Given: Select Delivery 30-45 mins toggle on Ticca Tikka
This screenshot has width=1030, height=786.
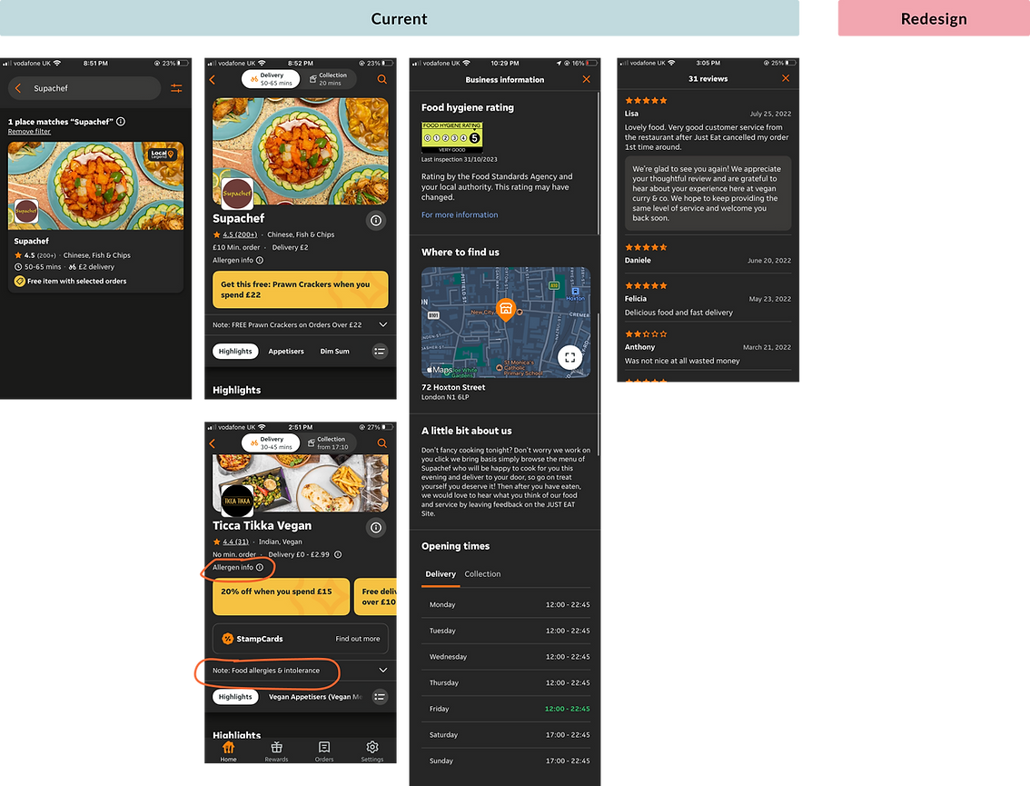Looking at the screenshot, I should click(271, 443).
